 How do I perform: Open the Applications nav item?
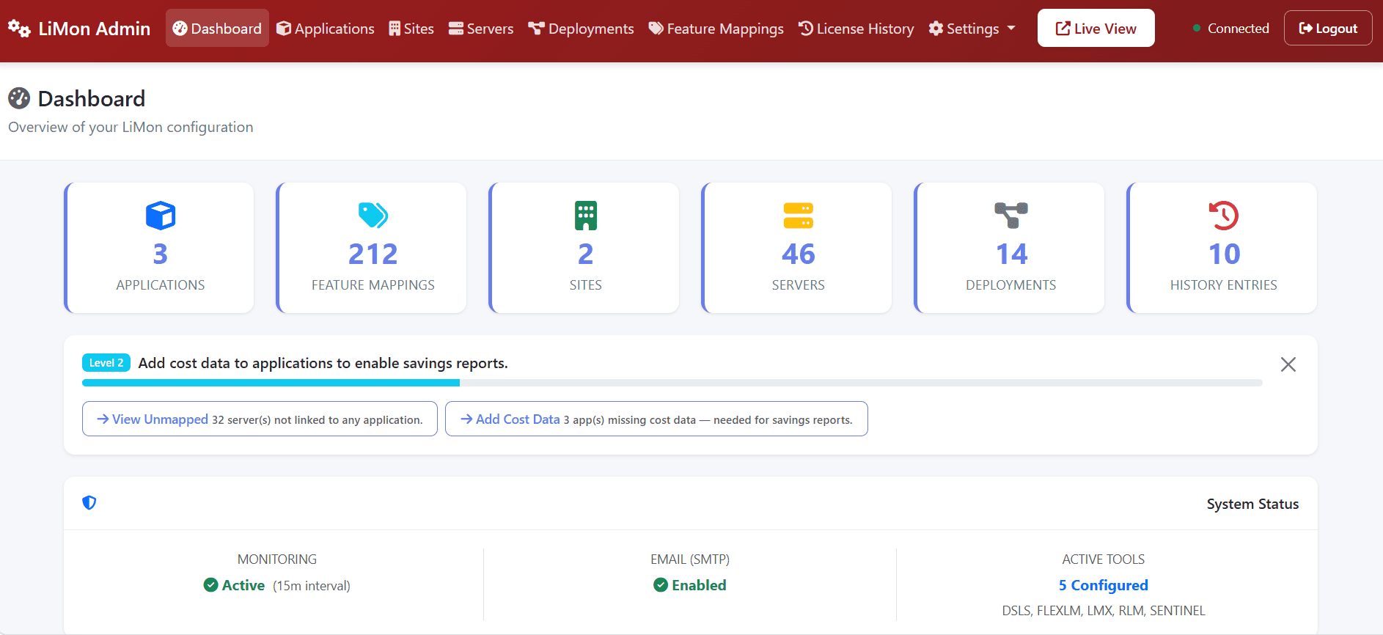pos(325,29)
